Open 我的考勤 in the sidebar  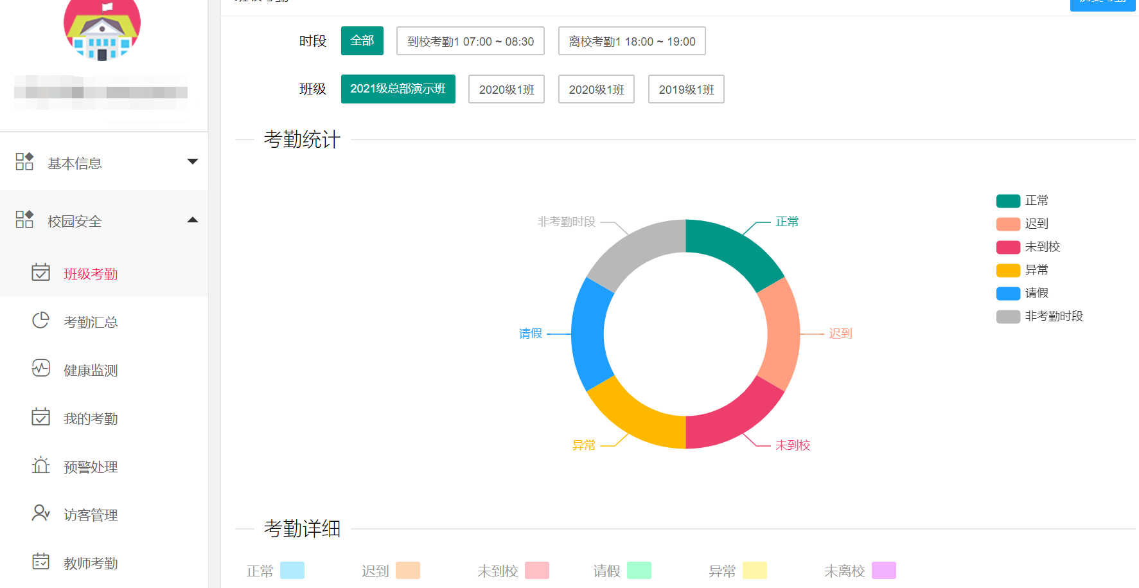tap(91, 419)
